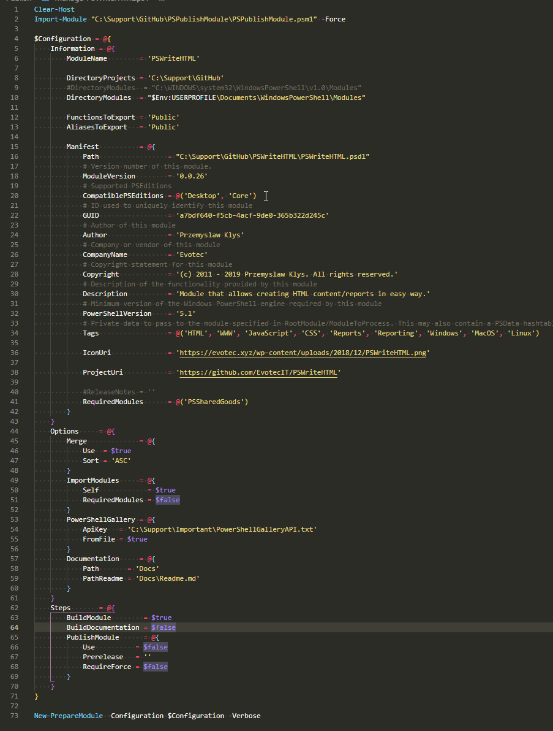The height and width of the screenshot is (731, 553).
Task: Click the GUID string value
Action: pos(251,215)
